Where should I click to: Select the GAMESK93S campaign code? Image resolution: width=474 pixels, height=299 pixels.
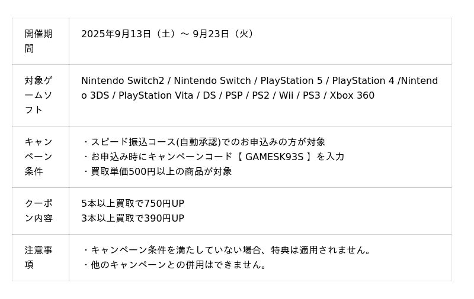(274, 157)
